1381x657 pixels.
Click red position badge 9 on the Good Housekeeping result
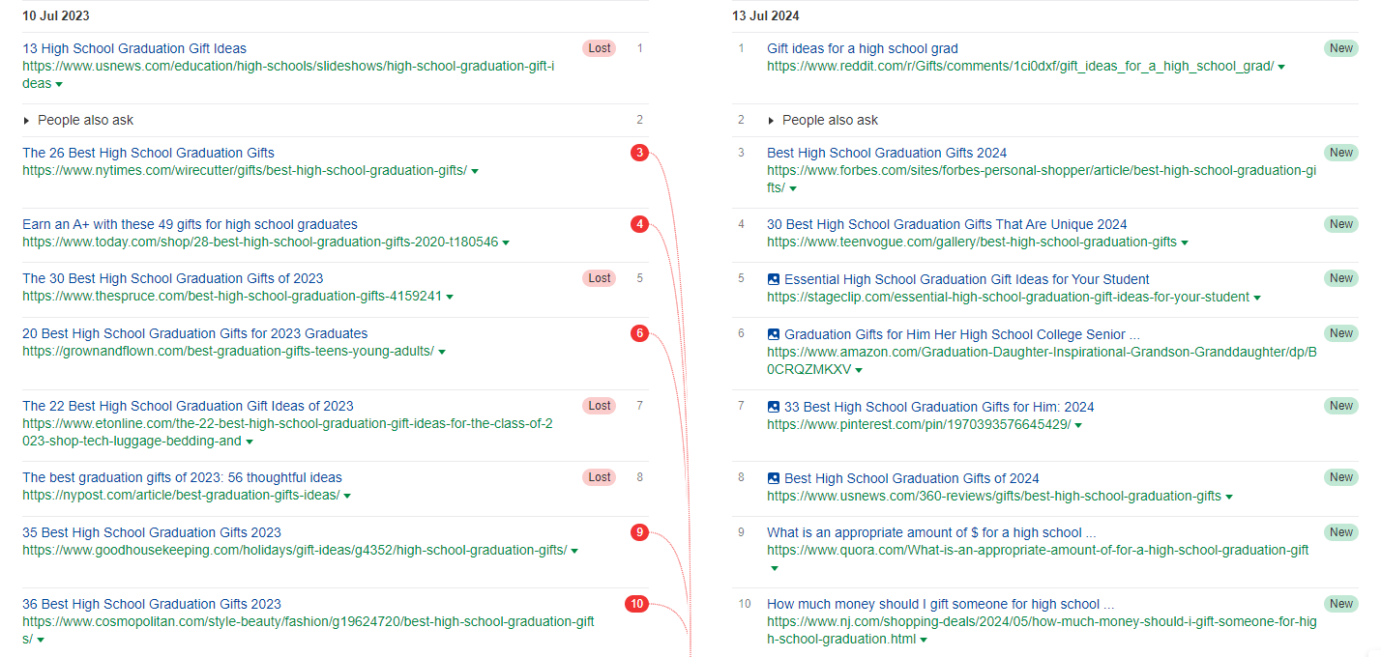pos(638,530)
